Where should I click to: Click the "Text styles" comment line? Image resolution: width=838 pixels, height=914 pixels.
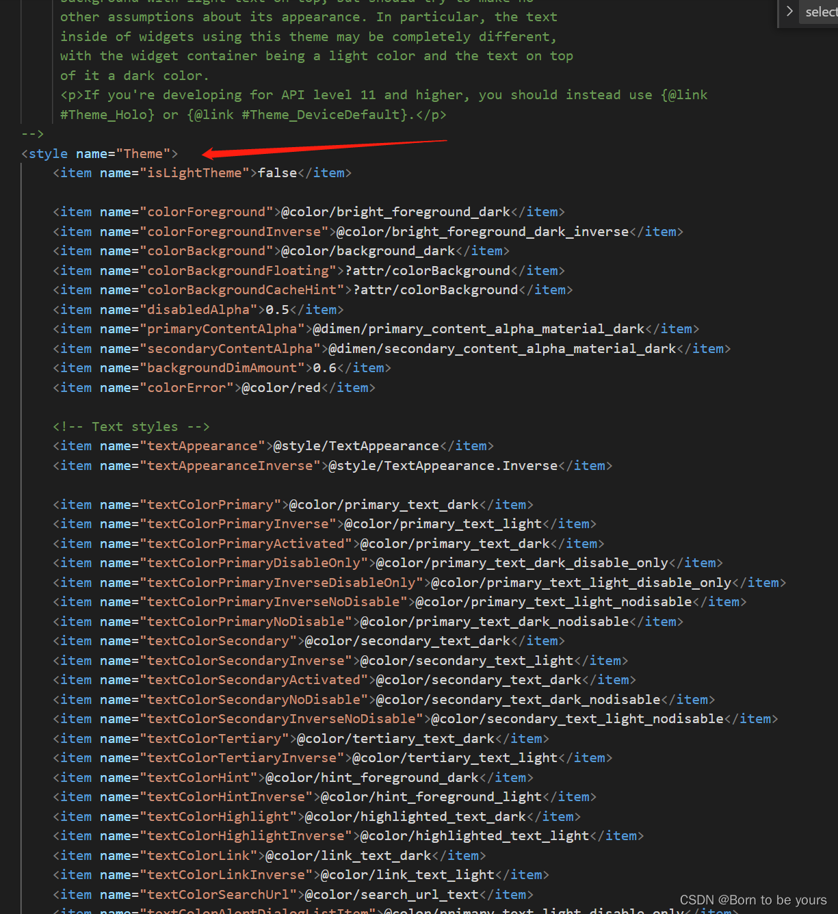point(131,427)
